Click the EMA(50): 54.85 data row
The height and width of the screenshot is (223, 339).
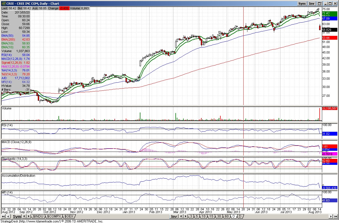[15, 36]
